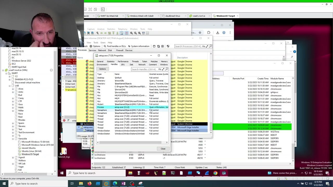Open Options in System Informer toolbar
This screenshot has height=187, width=333.
point(95,46)
